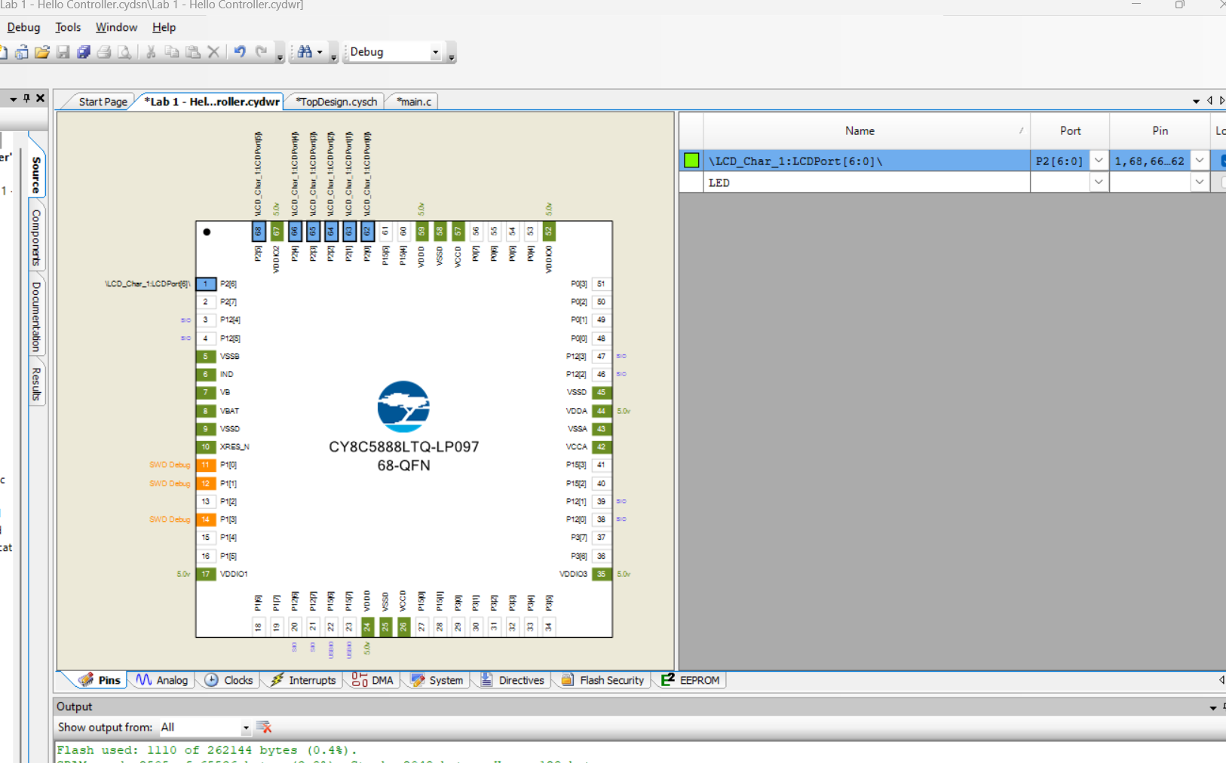Open the EEPROM tab
Screen dimensions: 1226x763
[x=691, y=680]
